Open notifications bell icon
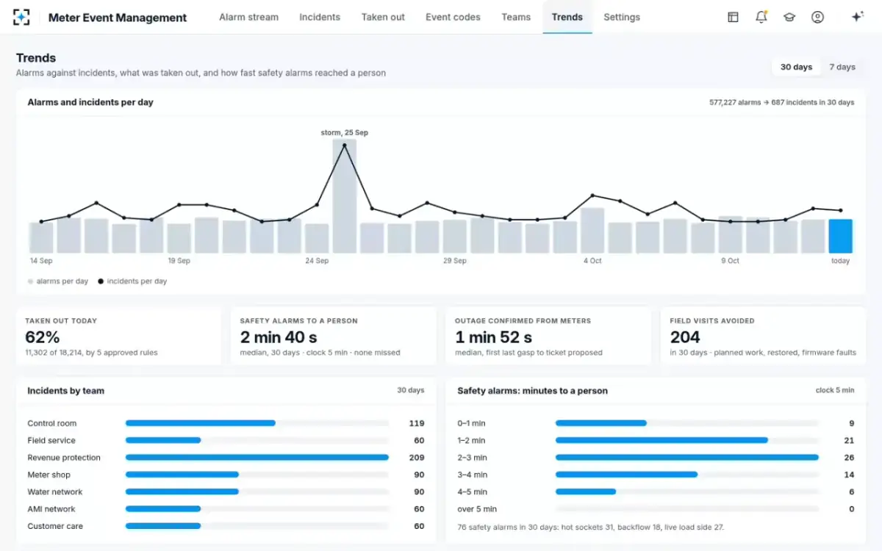The image size is (882, 551). point(761,17)
